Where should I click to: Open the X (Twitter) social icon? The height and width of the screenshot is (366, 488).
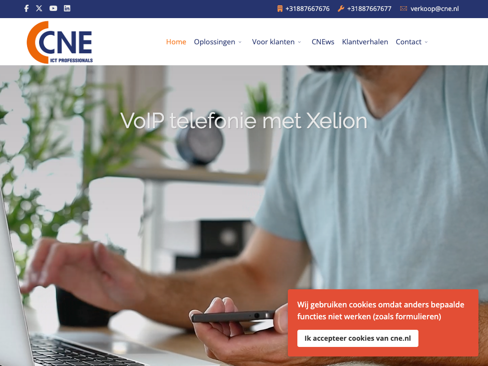(39, 9)
